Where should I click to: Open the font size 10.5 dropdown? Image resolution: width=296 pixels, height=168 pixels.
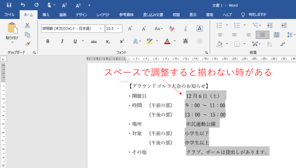pos(120,28)
